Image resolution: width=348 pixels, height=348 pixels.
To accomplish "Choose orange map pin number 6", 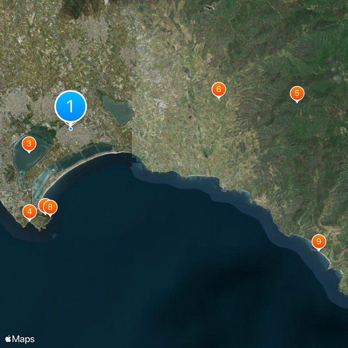I will pos(219,90).
